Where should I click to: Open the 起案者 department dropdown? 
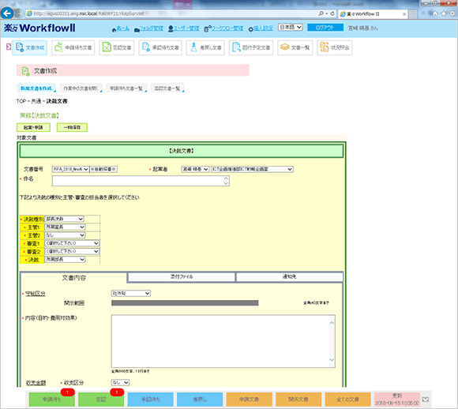tap(252, 169)
